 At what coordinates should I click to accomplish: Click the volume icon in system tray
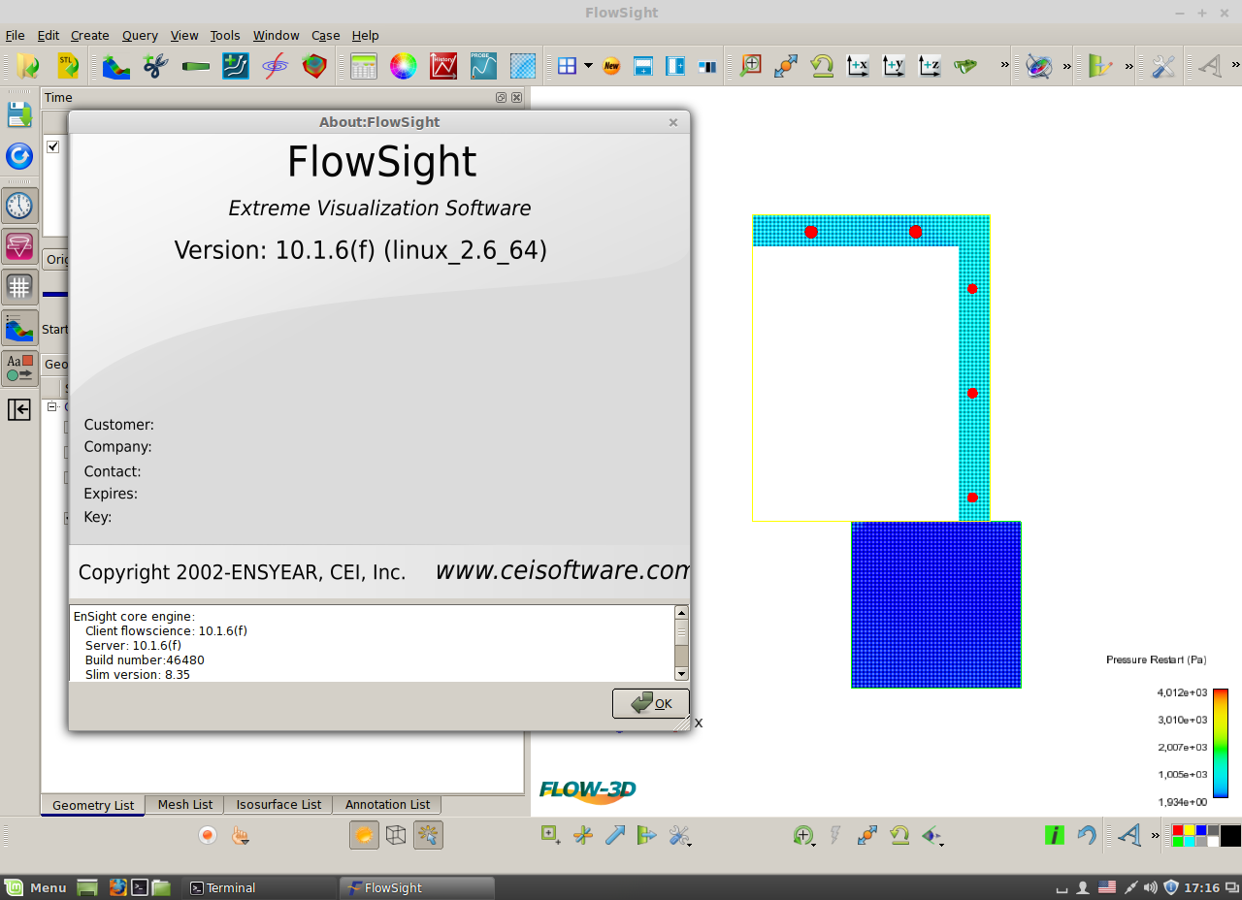coord(1150,887)
